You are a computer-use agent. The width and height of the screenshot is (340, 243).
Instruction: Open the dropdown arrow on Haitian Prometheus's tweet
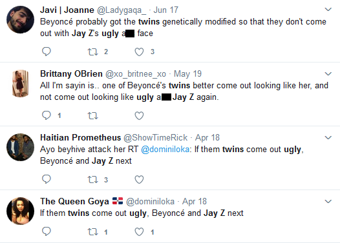pyautogui.click(x=328, y=137)
